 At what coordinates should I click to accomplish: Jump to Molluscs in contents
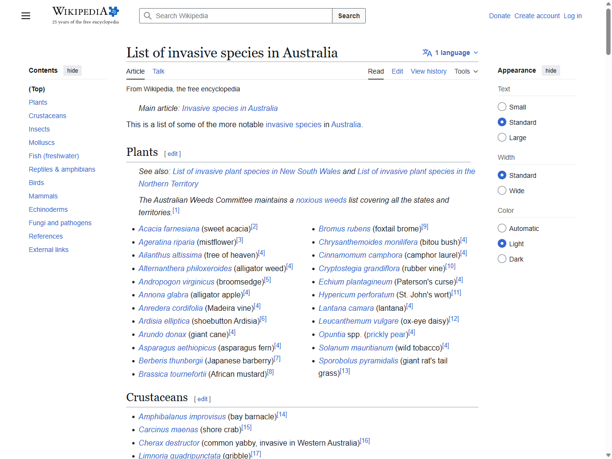click(42, 142)
